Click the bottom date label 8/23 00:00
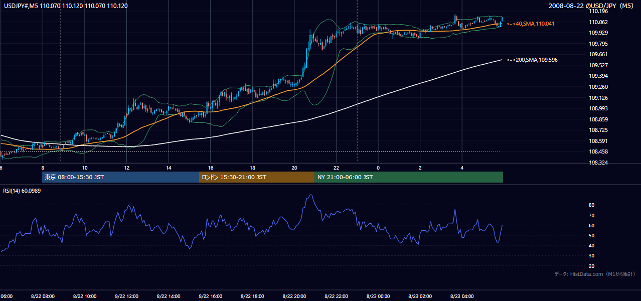 [378, 296]
